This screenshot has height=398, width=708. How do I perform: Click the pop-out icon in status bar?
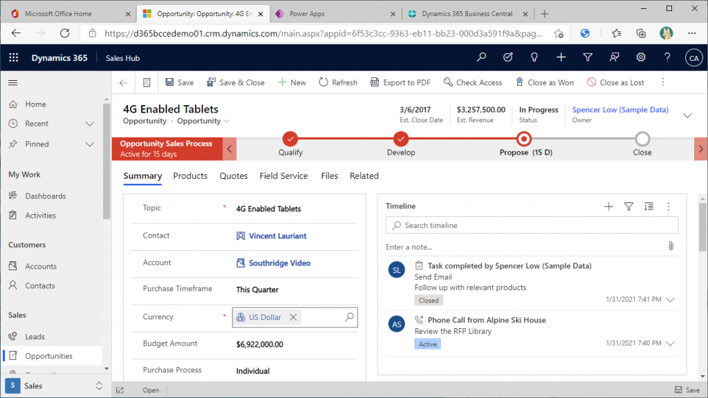[120, 390]
